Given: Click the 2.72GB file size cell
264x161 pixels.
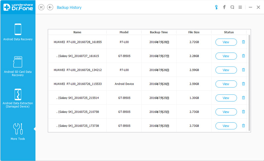Looking at the screenshot, I should [x=194, y=42].
